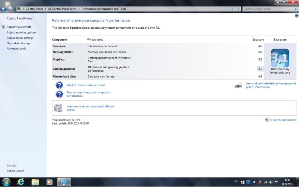
Task: Click question icon beside Tips for improving
Action: click(x=59, y=94)
